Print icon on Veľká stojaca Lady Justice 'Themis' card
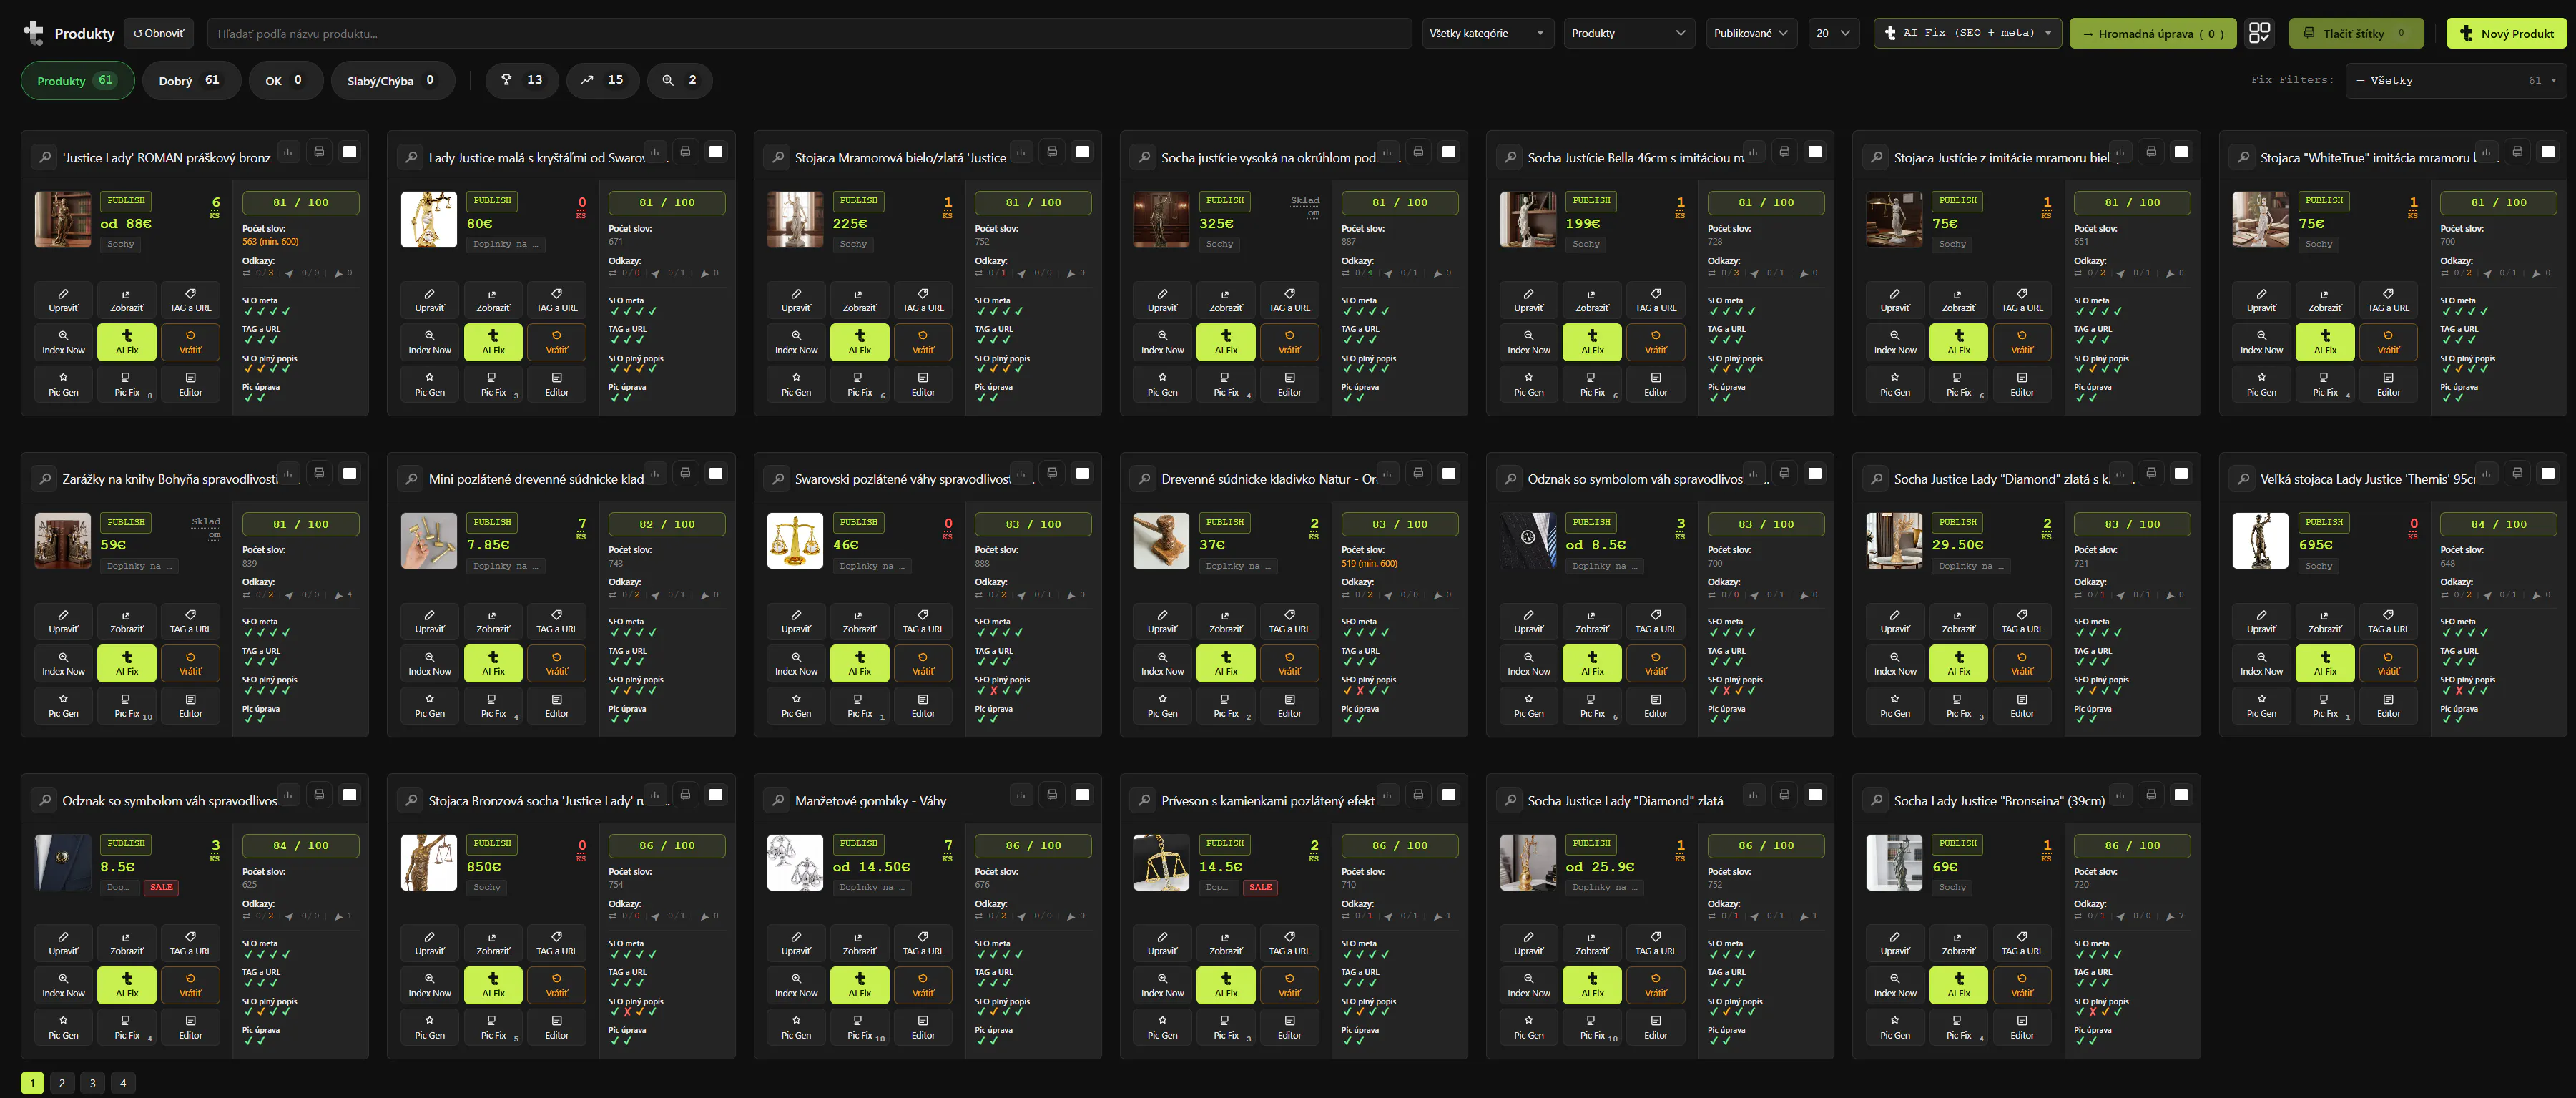 tap(2517, 473)
